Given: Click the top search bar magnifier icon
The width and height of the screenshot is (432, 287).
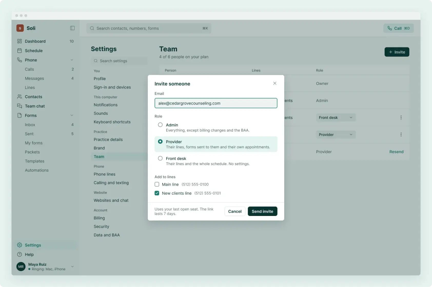Looking at the screenshot, I should 92,28.
